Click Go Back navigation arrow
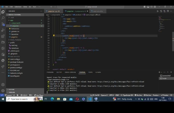This screenshot has height=113, width=174. pos(51,7)
